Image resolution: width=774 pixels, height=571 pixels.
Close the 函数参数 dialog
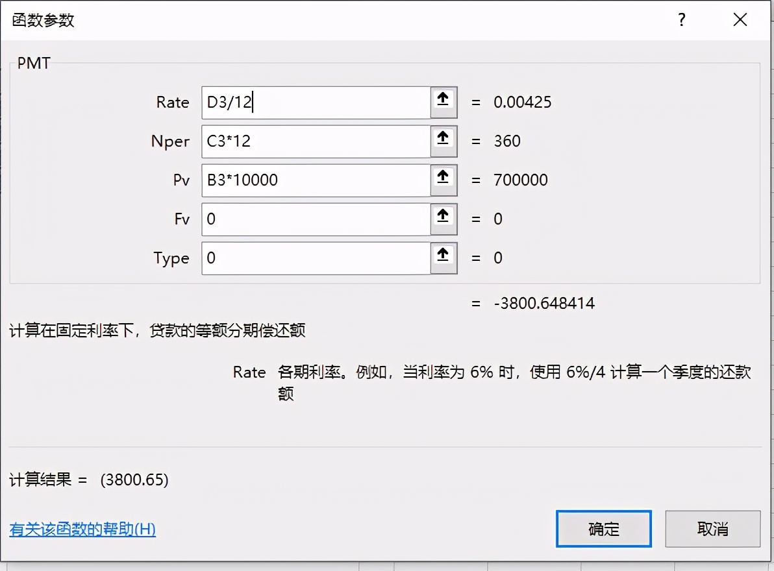point(740,19)
